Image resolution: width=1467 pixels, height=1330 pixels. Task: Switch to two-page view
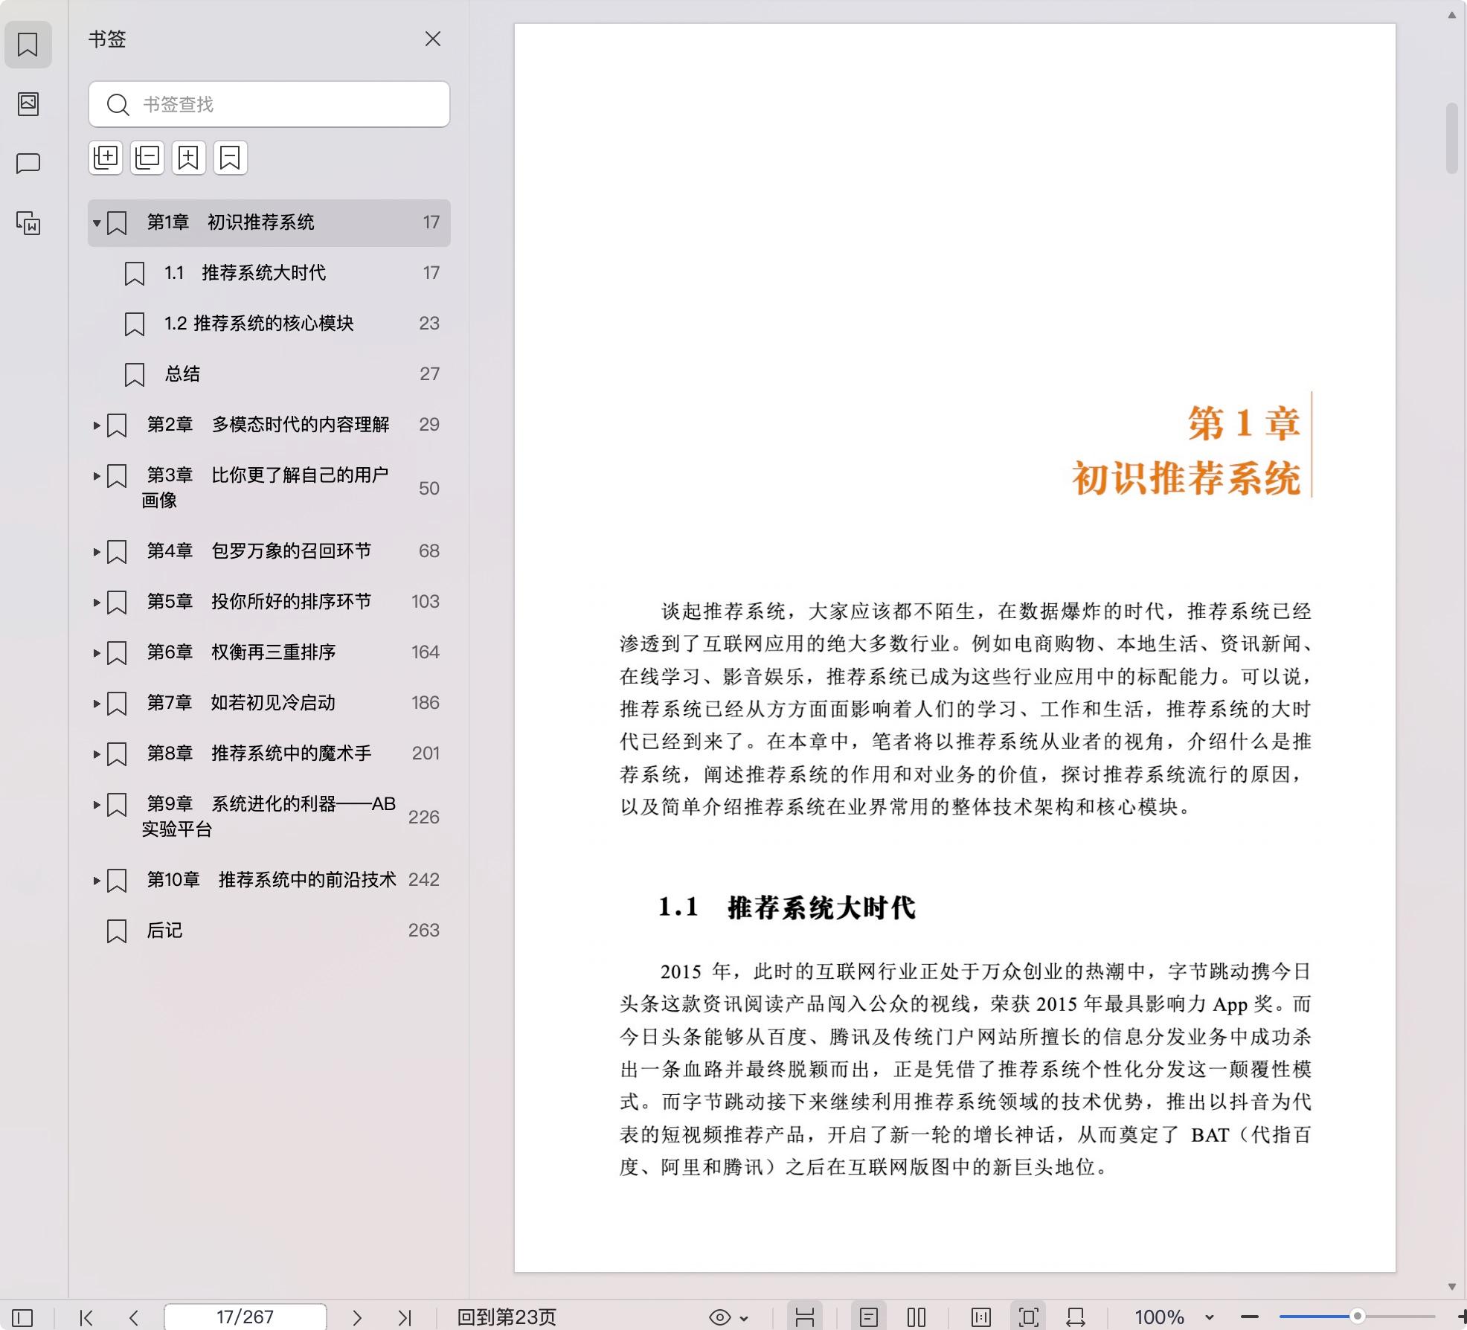(917, 1317)
